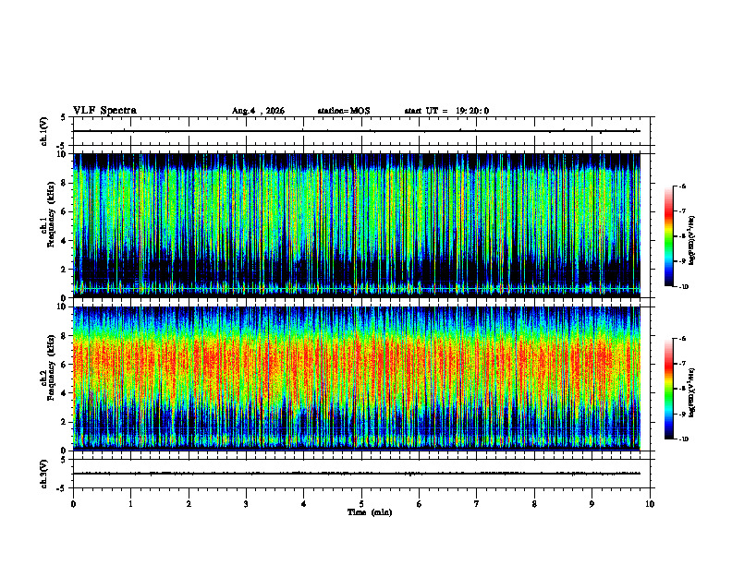This screenshot has height=565, width=732.
Task: Click the "10" tick on the time axis
Action: point(650,504)
